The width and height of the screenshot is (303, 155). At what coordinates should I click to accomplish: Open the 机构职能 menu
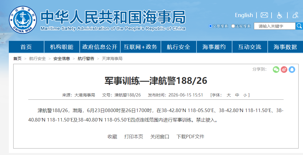(62, 47)
